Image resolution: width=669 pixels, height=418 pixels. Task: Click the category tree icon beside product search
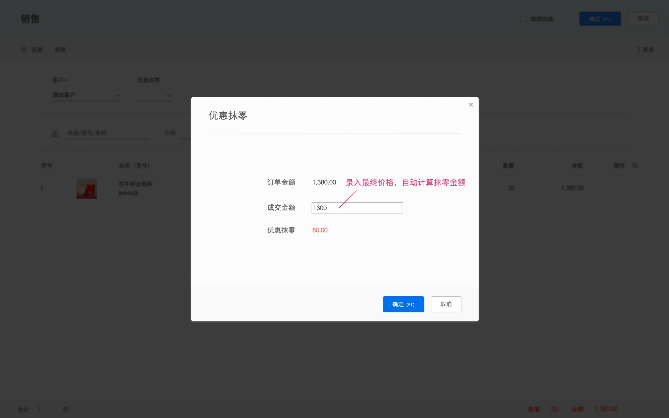point(54,133)
